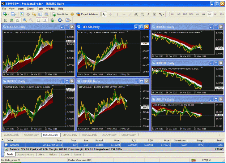
Task: Click the connection status bars icon
Action: pyautogui.click(x=193, y=160)
